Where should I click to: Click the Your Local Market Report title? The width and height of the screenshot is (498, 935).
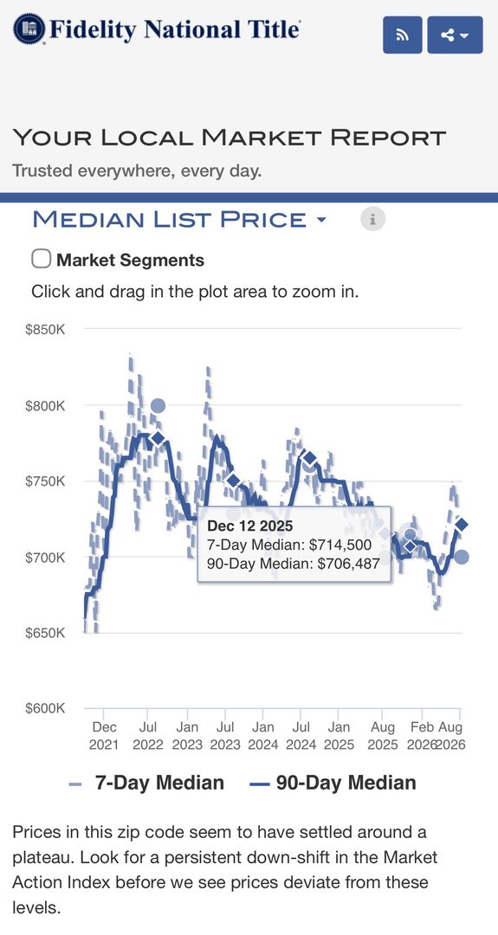pos(229,138)
